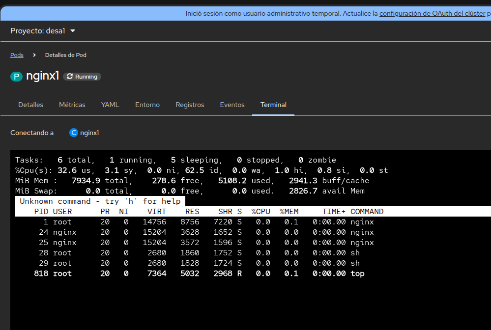Image resolution: width=491 pixels, height=330 pixels.
Task: Select the Terminal tab
Action: tap(273, 105)
